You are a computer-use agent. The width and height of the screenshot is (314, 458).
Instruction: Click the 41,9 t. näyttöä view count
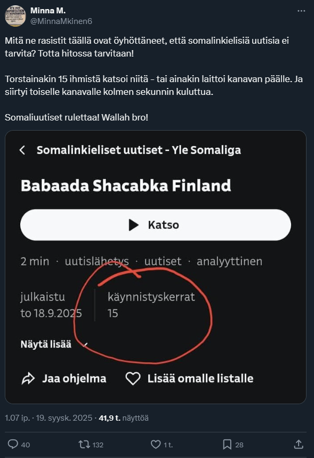pos(124,418)
